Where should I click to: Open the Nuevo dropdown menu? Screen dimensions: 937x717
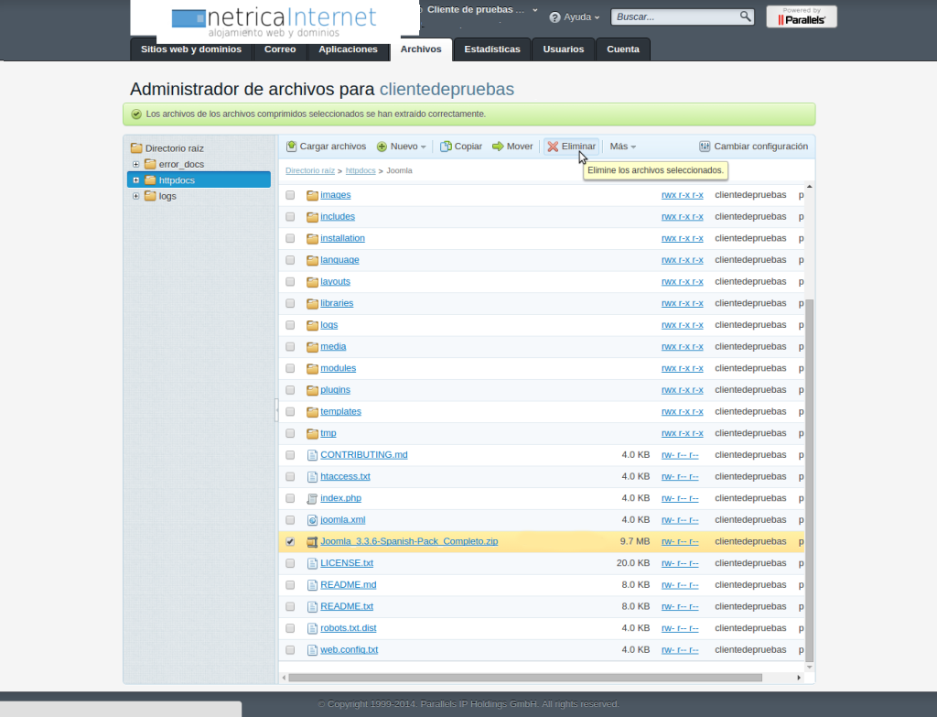pos(403,147)
